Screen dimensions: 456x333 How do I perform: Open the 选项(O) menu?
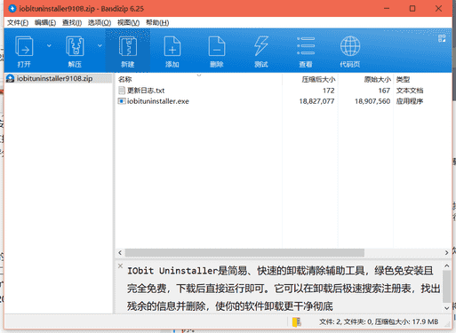100,23
